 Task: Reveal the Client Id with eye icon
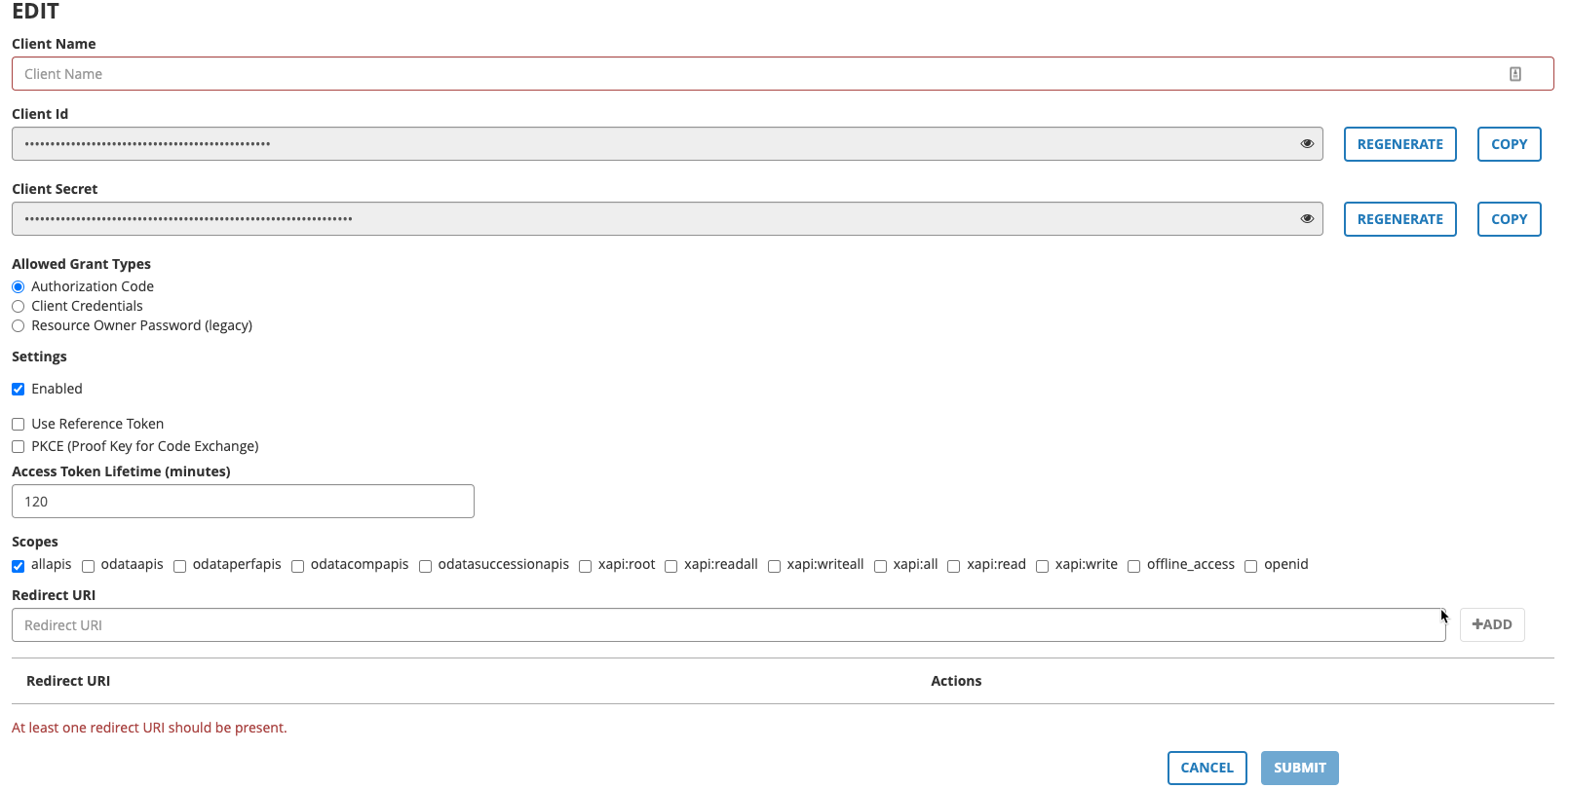point(1307,144)
